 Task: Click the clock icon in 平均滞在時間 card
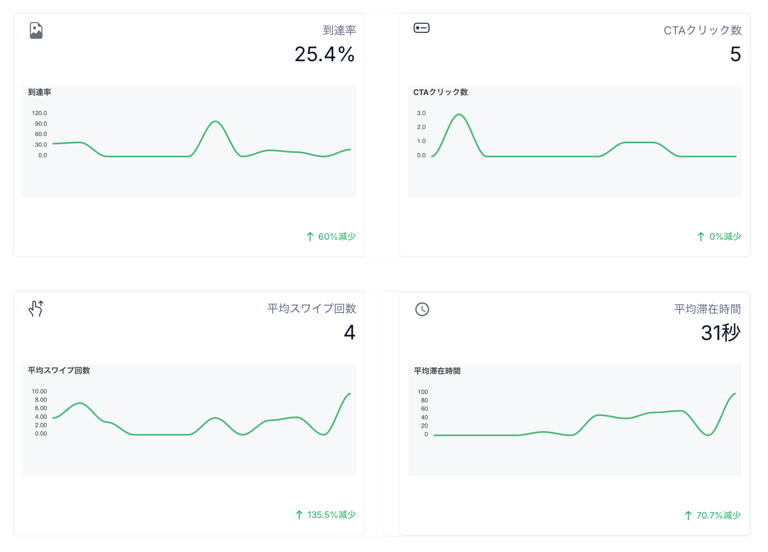422,309
